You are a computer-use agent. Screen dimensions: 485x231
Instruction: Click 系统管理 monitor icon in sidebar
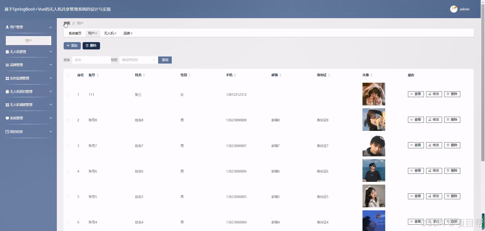[x=7, y=118]
